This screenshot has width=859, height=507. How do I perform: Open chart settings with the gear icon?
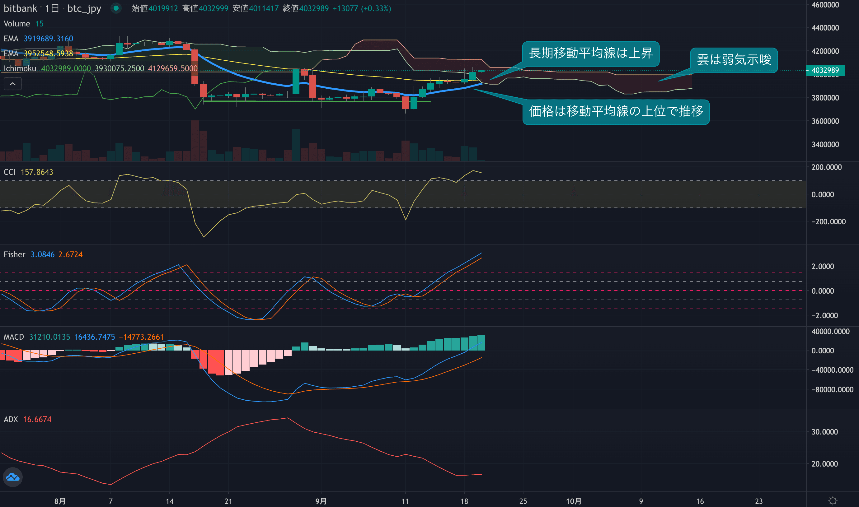pos(833,501)
